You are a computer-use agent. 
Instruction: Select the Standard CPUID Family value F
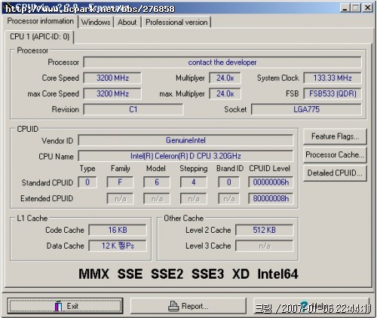(120, 182)
